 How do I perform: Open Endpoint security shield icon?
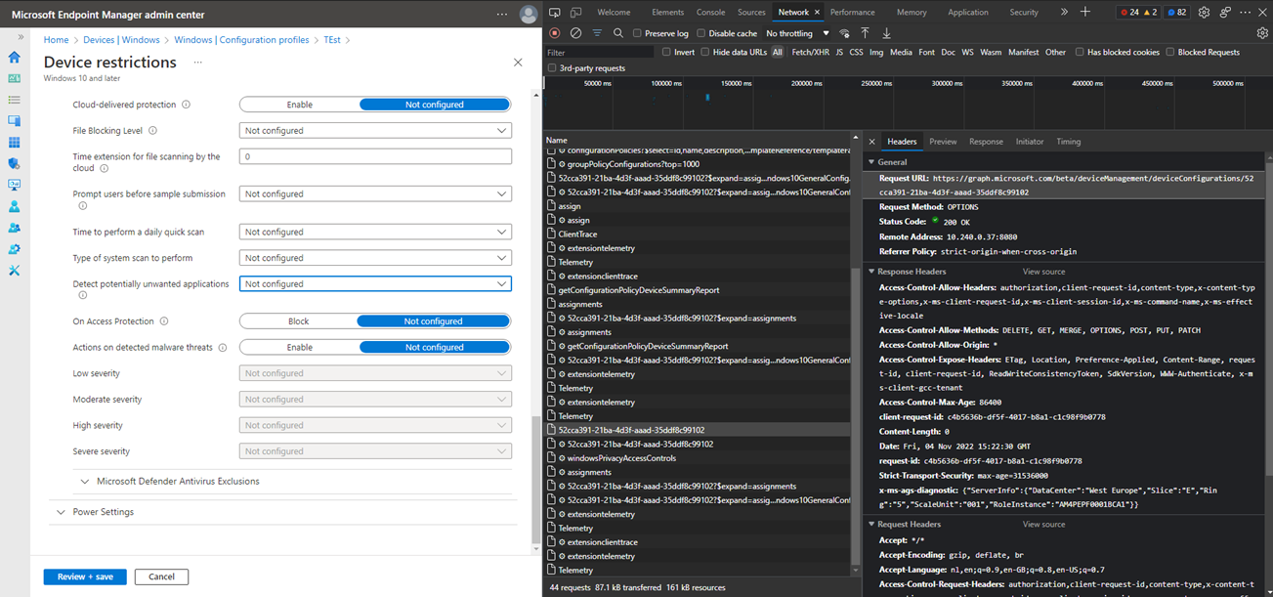click(14, 164)
